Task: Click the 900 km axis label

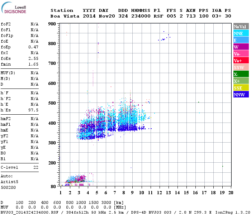Action: 52,24
